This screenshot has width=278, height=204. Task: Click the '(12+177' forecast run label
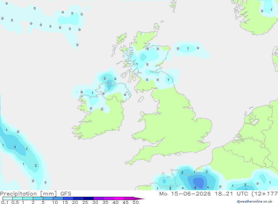(265, 194)
